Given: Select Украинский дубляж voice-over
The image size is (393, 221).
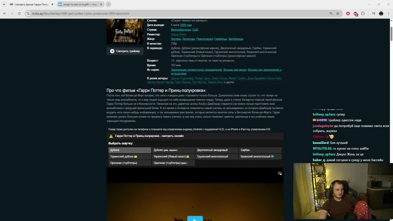Looking at the screenshot, I should coord(130,157).
